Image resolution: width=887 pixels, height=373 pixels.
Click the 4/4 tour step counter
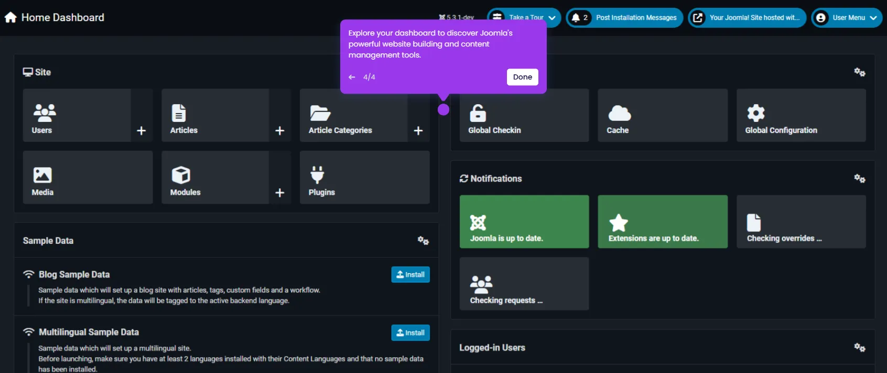[369, 77]
